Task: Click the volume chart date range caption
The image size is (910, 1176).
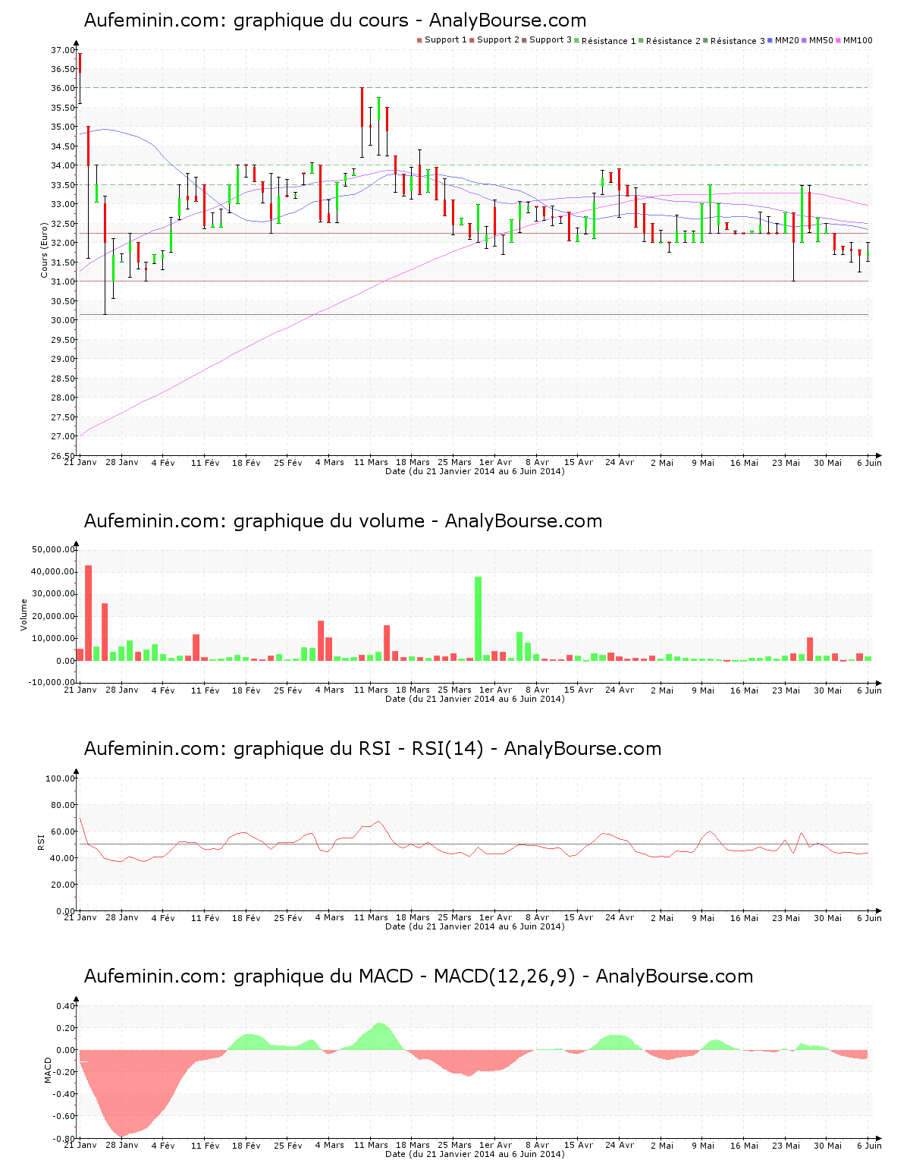Action: click(475, 699)
